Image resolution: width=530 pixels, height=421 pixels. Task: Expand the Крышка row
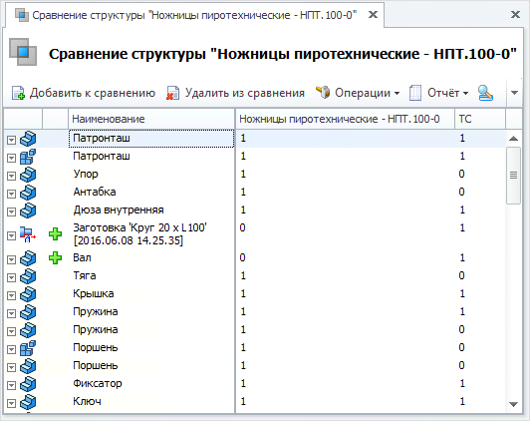[12, 295]
